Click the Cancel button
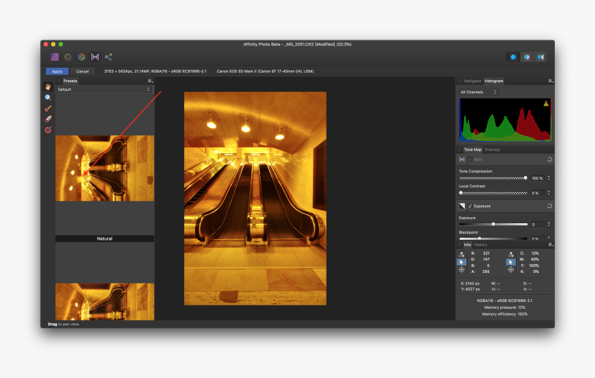 coord(82,71)
